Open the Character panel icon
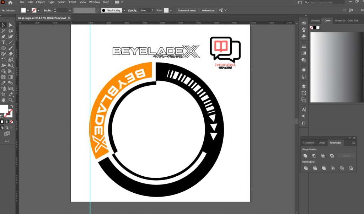The image size is (364, 214). pyautogui.click(x=304, y=109)
